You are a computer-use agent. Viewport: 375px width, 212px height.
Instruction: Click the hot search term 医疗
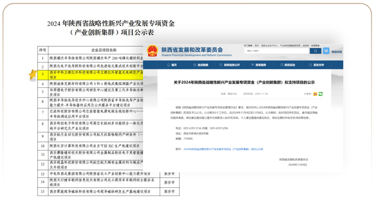point(257,46)
